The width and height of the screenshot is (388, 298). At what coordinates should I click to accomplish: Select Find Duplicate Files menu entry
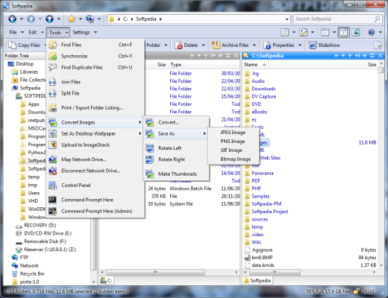(x=96, y=67)
